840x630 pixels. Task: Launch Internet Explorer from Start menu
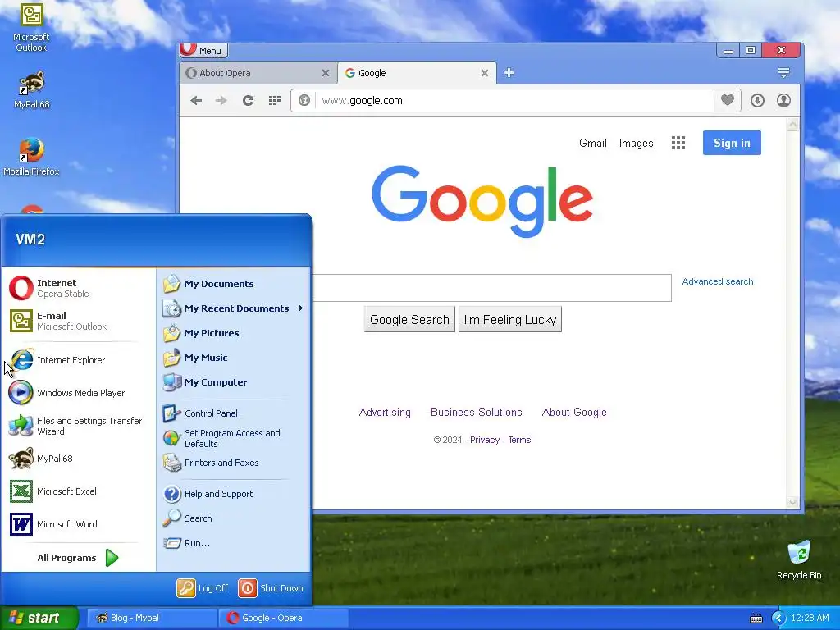click(78, 360)
